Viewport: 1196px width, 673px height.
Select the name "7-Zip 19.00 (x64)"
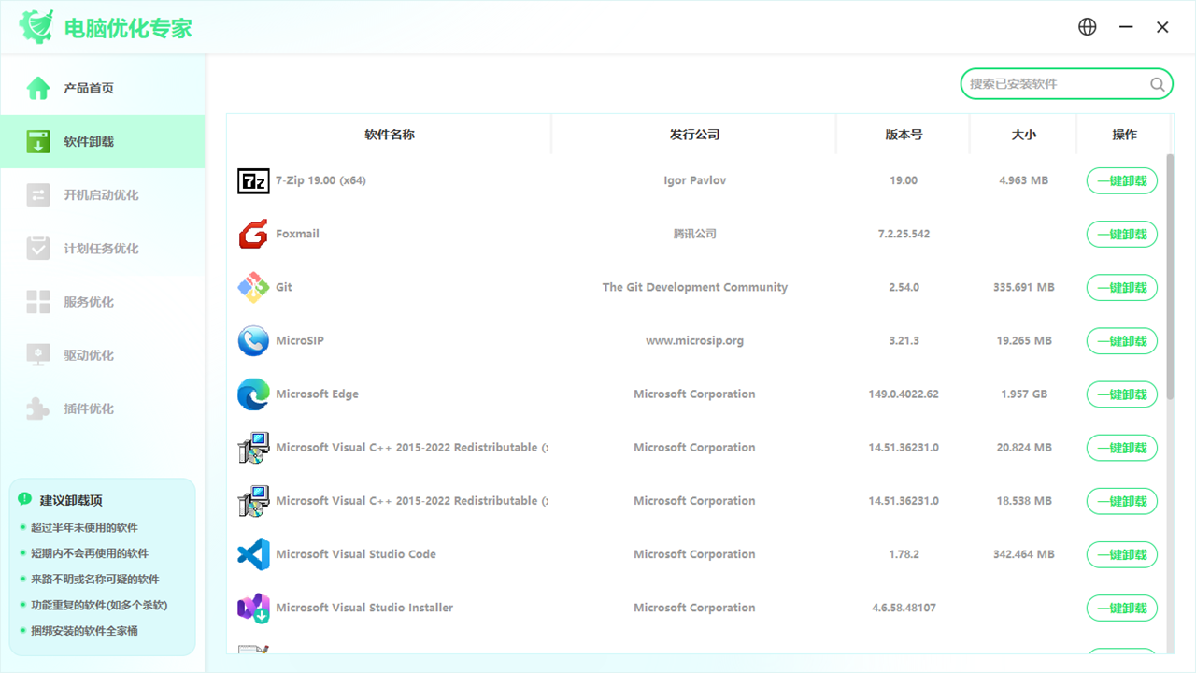pyautogui.click(x=320, y=181)
